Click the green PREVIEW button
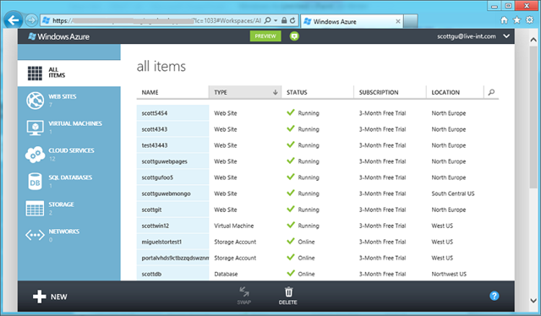This screenshot has width=541, height=316. (x=265, y=36)
